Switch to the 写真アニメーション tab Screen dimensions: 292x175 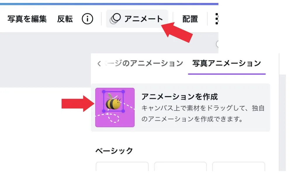click(227, 63)
